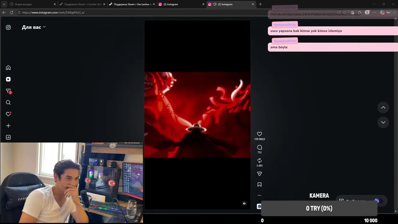Click chat message 'uwu yapsana bak kimse yok'
The height and width of the screenshot is (224, 398).
tap(333, 31)
